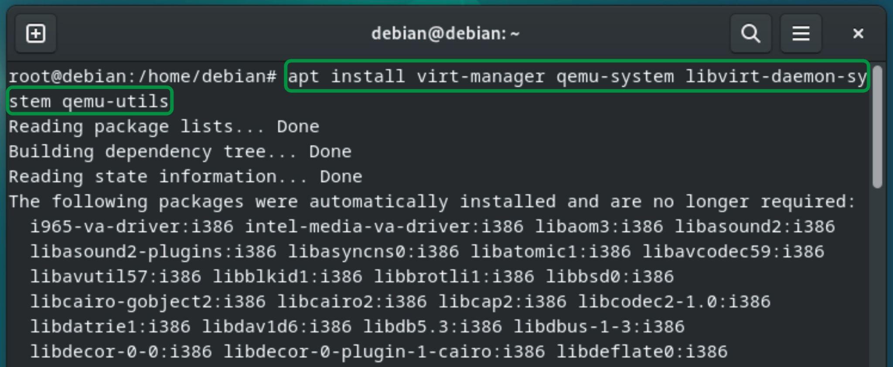Click the libcairo-gobject2:i386 package name
Viewport: 893px width, 367px height.
[148, 302]
